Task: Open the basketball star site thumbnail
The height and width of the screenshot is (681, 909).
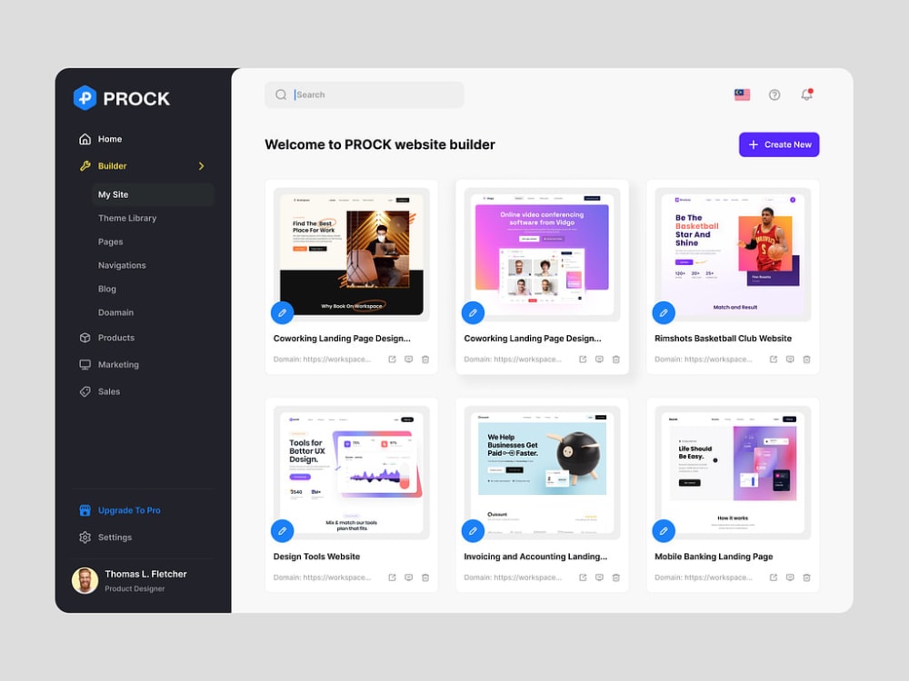Action: [733, 254]
